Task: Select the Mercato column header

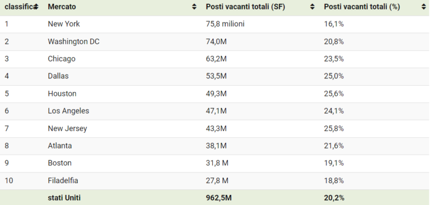Action: 62,7
